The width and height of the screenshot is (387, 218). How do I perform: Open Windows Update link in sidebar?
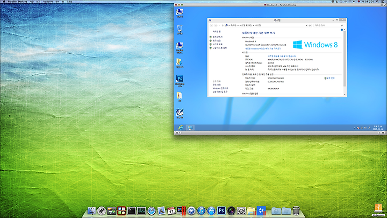coord(220,88)
